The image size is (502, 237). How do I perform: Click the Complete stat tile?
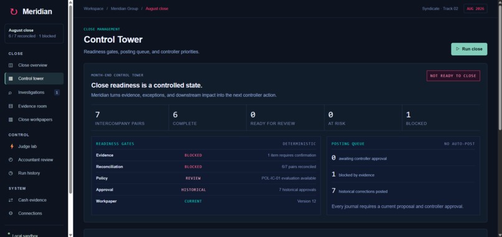207,118
